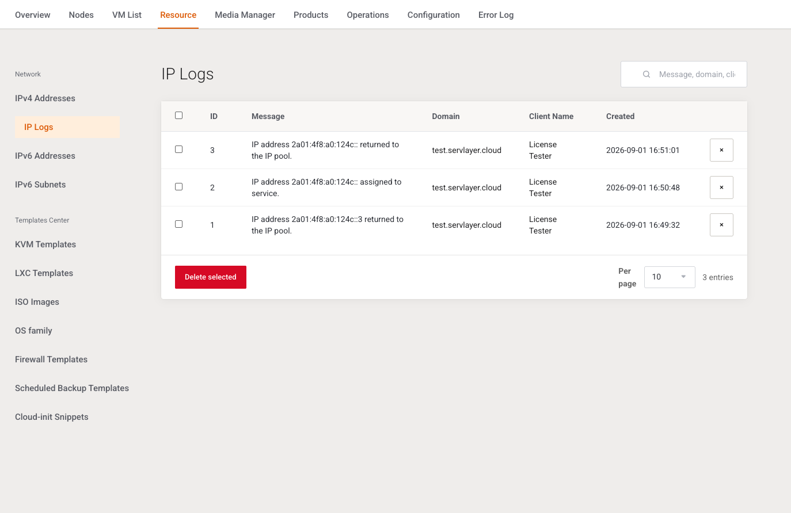
Task: Switch to the Products tab
Action: 311,15
